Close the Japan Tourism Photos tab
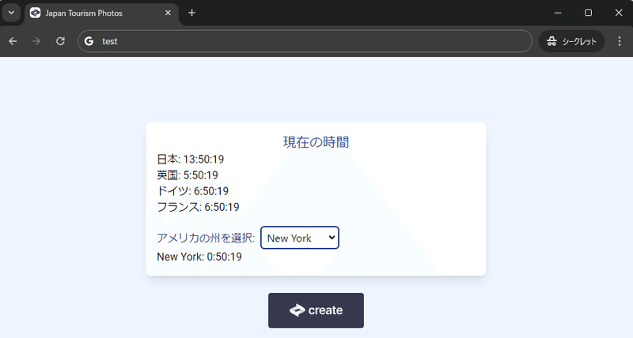This screenshot has height=338, width=633. [168, 13]
